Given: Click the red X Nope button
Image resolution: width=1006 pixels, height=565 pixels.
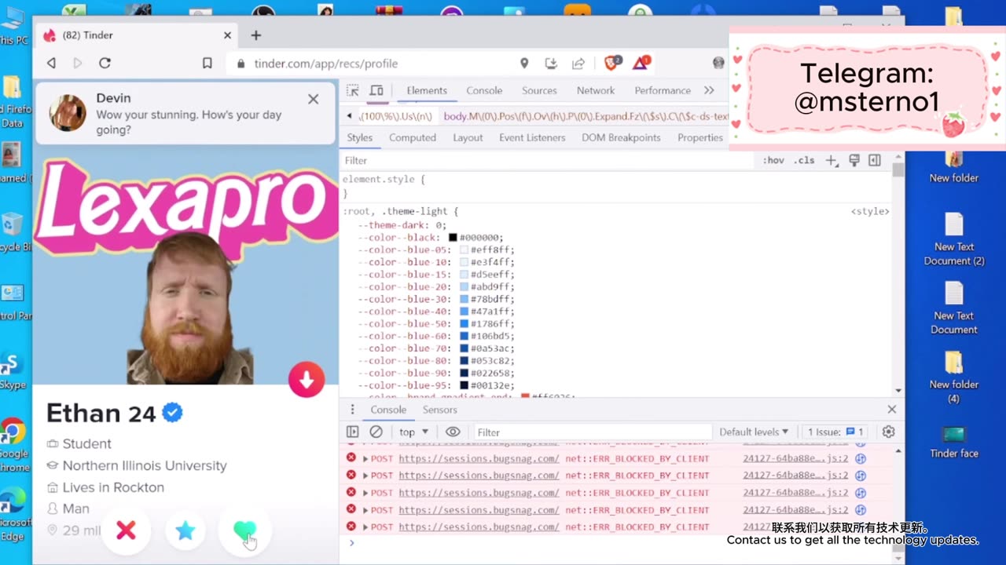Looking at the screenshot, I should (x=126, y=531).
